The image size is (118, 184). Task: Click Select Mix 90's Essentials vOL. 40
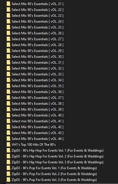pos(37,115)
